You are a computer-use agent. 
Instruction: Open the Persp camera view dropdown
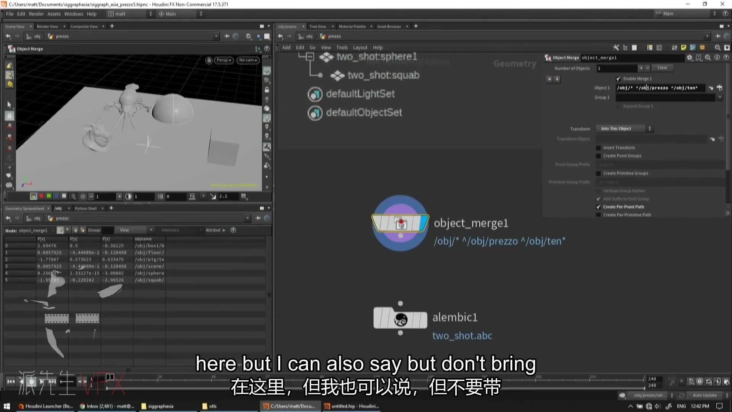pos(224,60)
